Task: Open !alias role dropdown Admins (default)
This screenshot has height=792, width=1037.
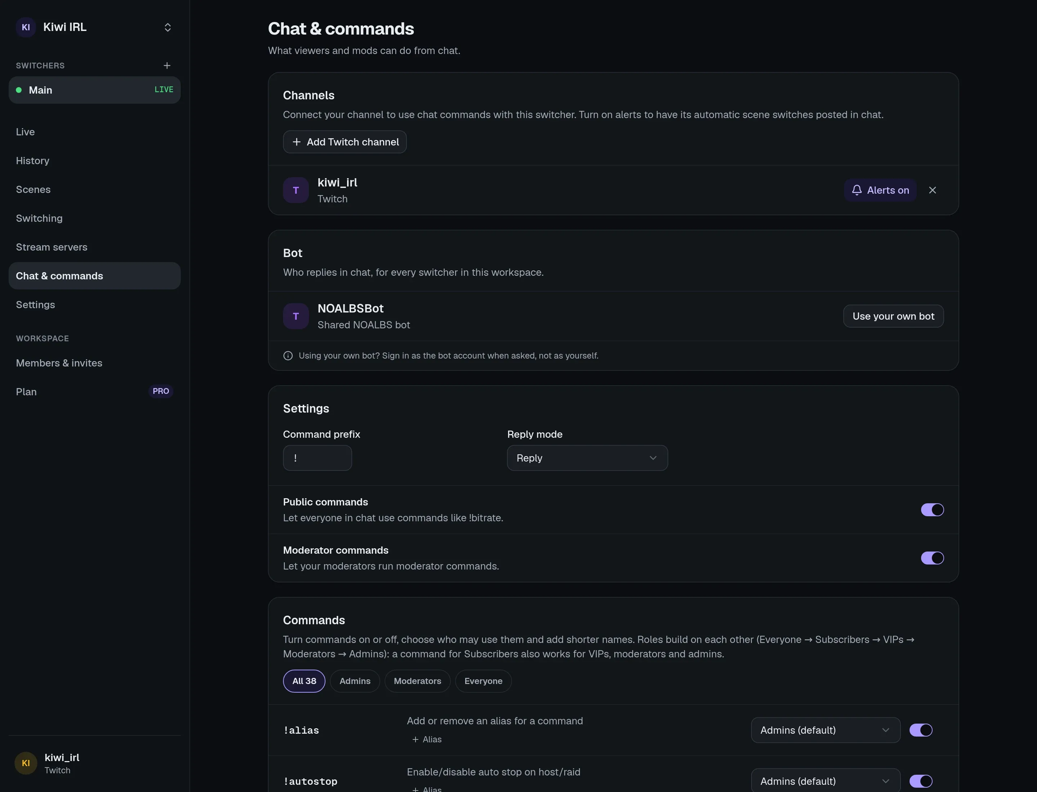Action: [825, 730]
